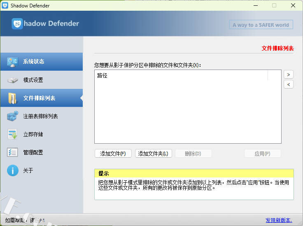Click the 添加文件夹(L) button
Screen dimensions: 303x226
tap(153, 154)
